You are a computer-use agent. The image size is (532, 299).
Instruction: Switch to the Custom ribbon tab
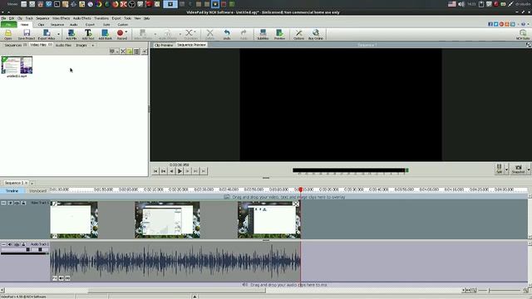click(x=123, y=25)
